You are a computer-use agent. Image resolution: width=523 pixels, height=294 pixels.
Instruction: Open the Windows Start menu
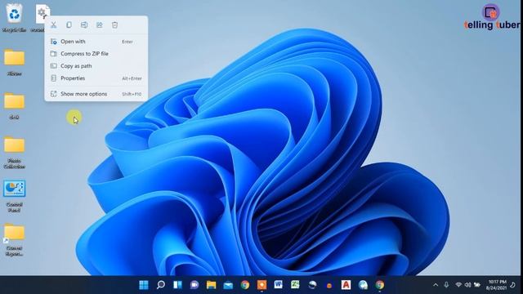(x=144, y=285)
